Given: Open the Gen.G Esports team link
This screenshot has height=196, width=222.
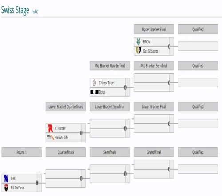Looking at the screenshot, I should pyautogui.click(x=151, y=51).
